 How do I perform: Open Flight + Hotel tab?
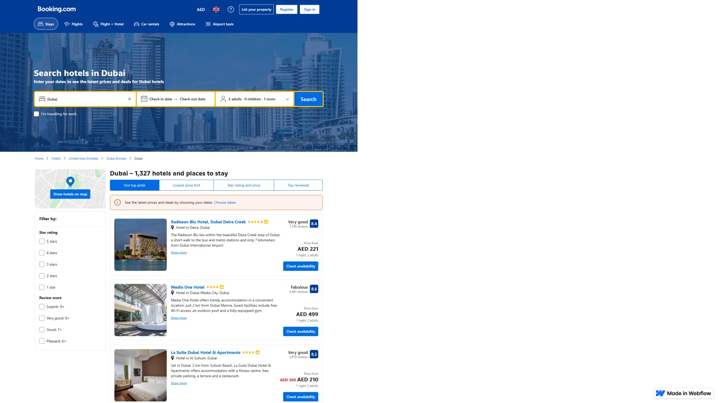coord(108,24)
